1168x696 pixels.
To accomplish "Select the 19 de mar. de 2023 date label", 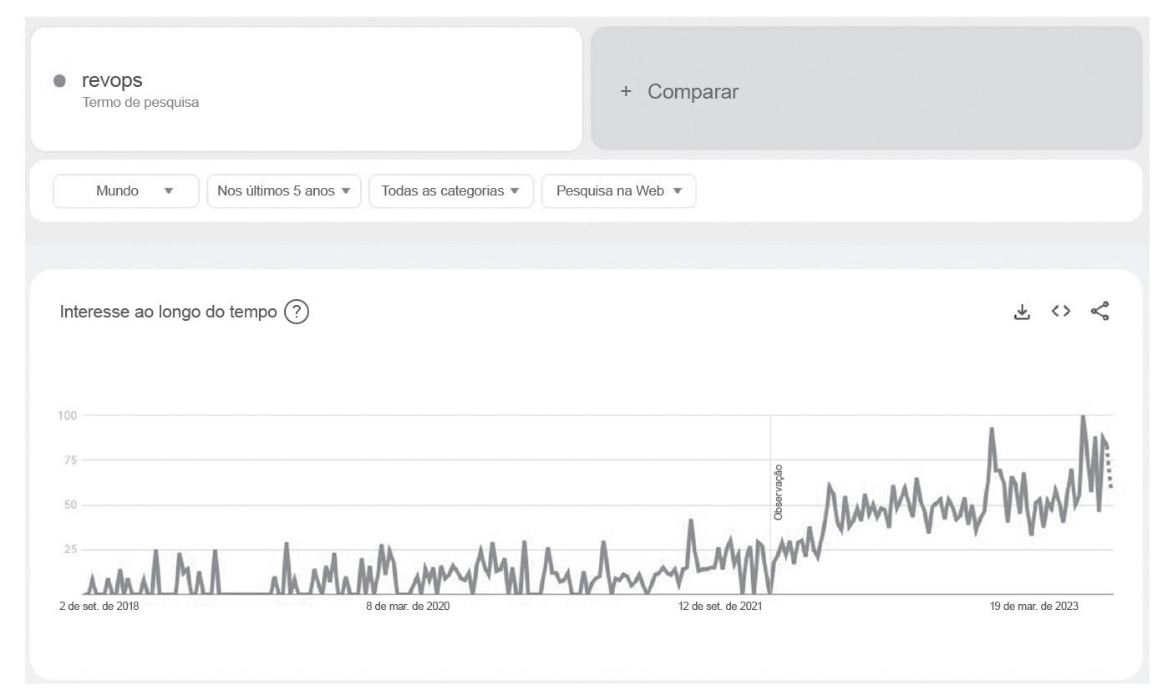I will 1033,607.
